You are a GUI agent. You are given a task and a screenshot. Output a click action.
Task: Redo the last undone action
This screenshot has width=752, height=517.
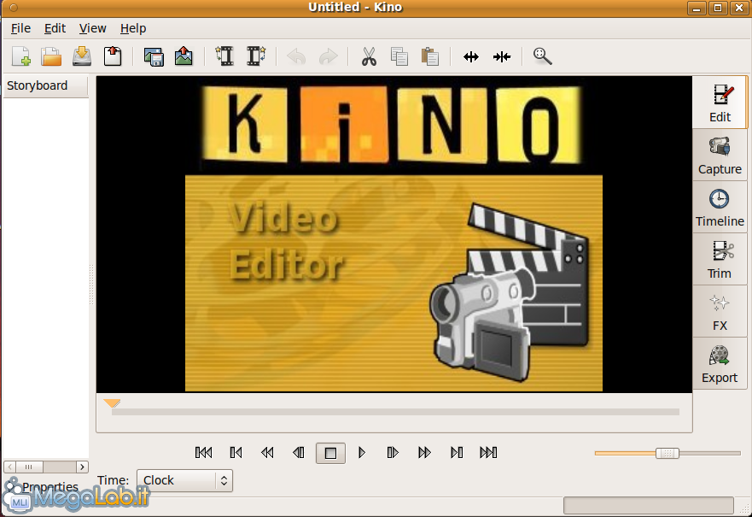coord(328,57)
